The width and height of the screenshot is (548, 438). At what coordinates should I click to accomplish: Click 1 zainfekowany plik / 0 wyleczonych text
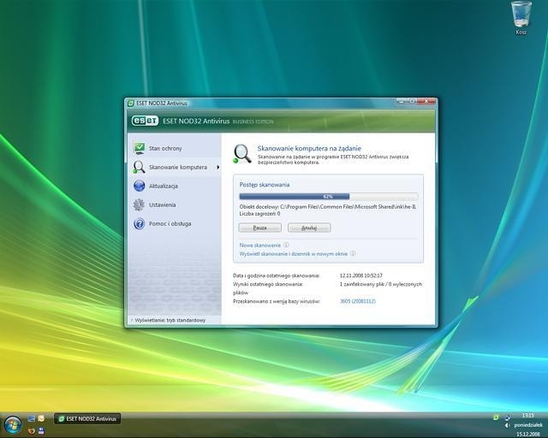click(380, 284)
